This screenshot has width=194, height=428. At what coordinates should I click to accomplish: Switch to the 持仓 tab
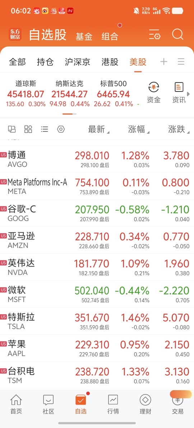point(45,62)
